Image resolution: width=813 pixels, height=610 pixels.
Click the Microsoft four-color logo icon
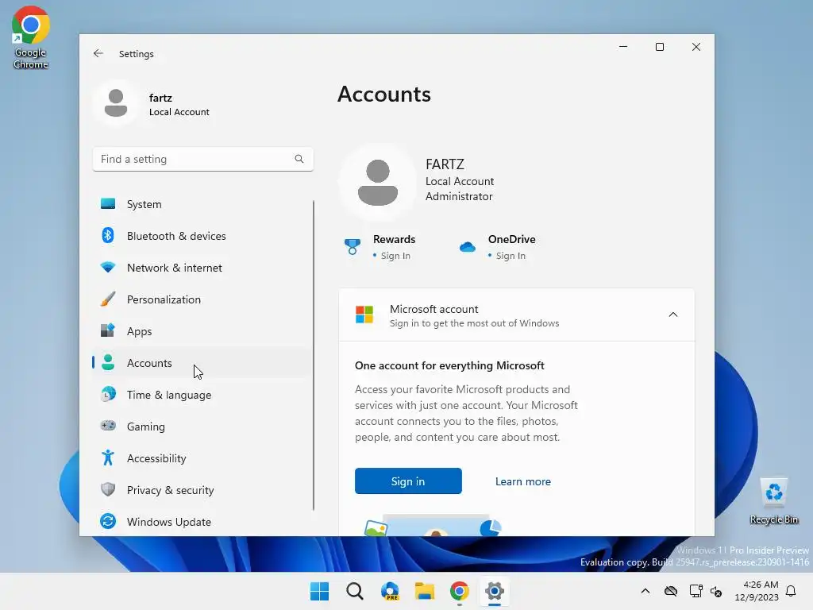tap(364, 315)
